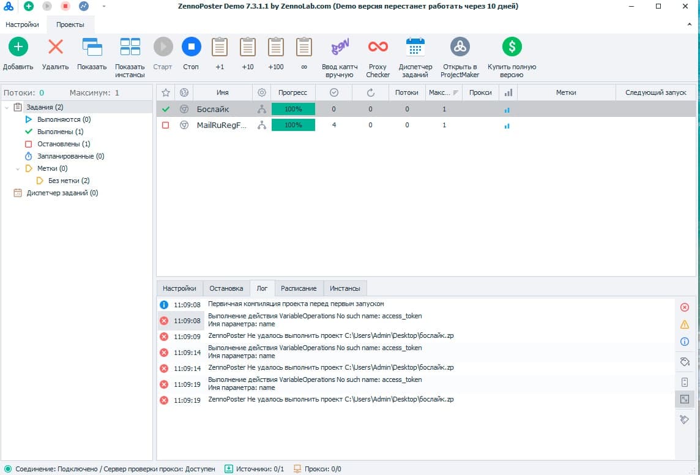Click the Источники: 0/1 status item

[x=254, y=469]
